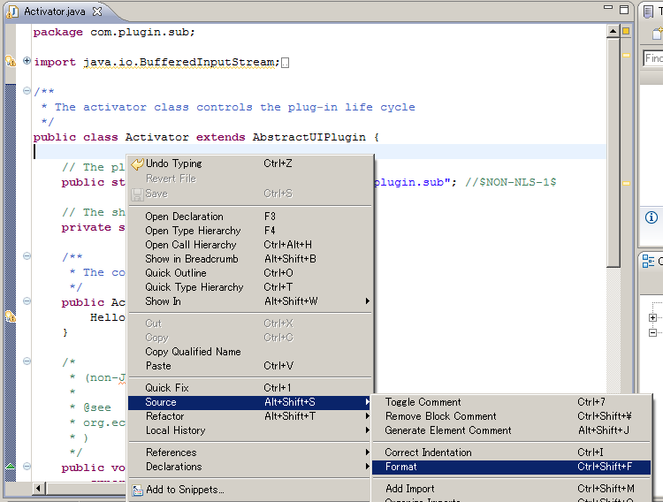663x502 pixels.
Task: Choose Open Declaration from context menu
Action: [x=250, y=217]
